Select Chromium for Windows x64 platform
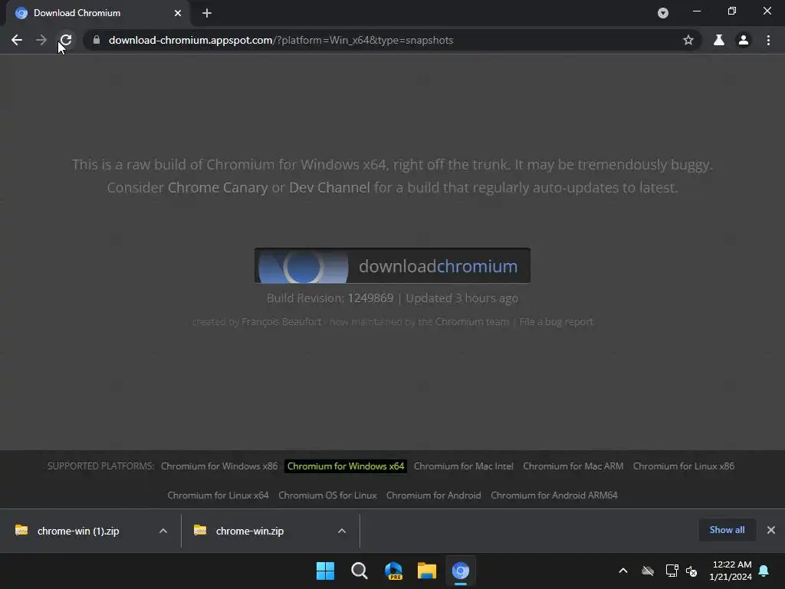The height and width of the screenshot is (589, 785). (346, 466)
